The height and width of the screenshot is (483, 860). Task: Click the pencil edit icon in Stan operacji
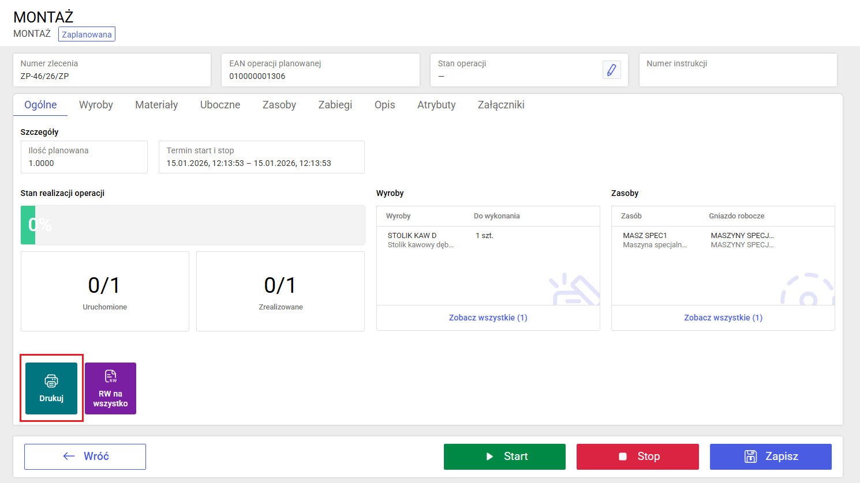pos(611,70)
